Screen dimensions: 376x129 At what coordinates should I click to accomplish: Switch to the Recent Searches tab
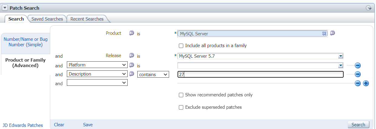pyautogui.click(x=87, y=19)
